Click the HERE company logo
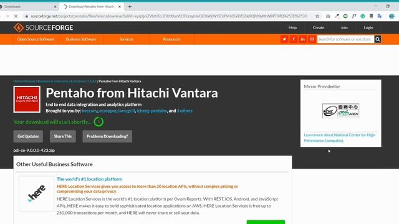Image resolution: width=399 pixels, height=224 pixels. (x=36, y=194)
